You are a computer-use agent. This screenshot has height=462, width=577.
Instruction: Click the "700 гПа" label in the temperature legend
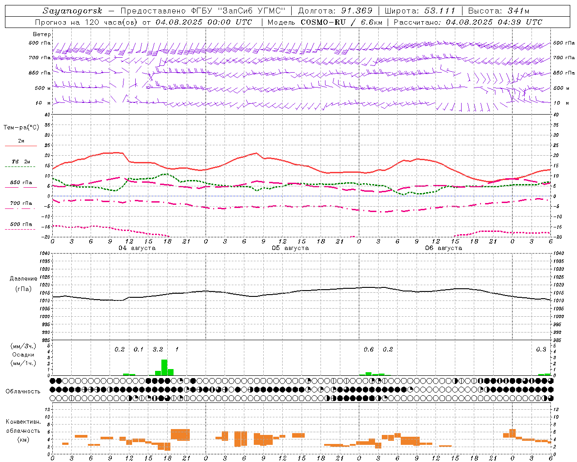tap(21, 203)
